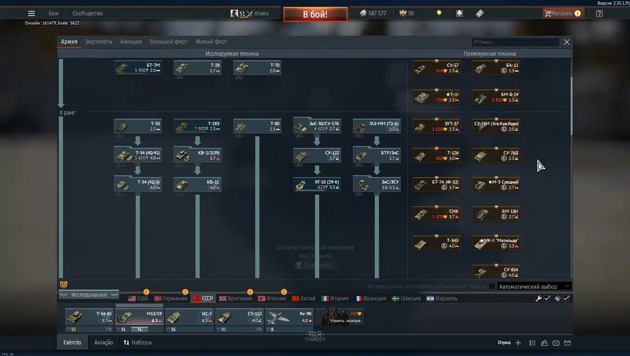Select the СУ-152 crew slot
The image size is (630, 356).
239,320
